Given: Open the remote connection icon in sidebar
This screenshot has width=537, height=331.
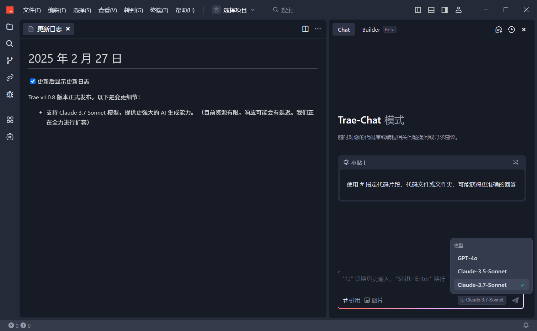Looking at the screenshot, I should [x=10, y=77].
